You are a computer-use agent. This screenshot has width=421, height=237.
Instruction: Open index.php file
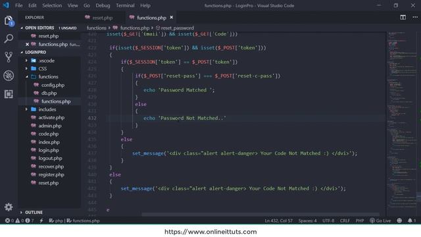49,142
